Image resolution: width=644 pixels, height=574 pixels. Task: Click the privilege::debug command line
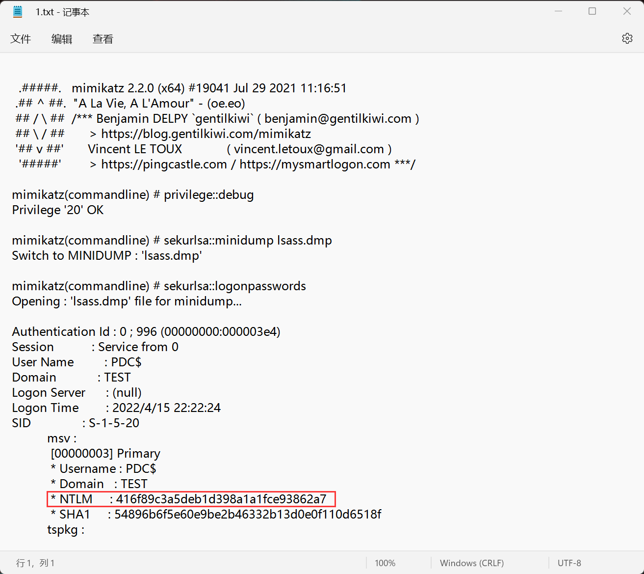coord(133,194)
